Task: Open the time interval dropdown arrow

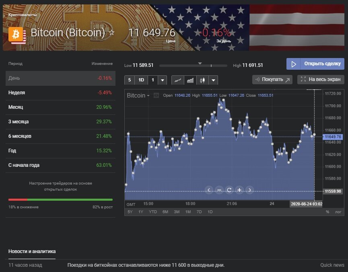Action: click(x=163, y=80)
